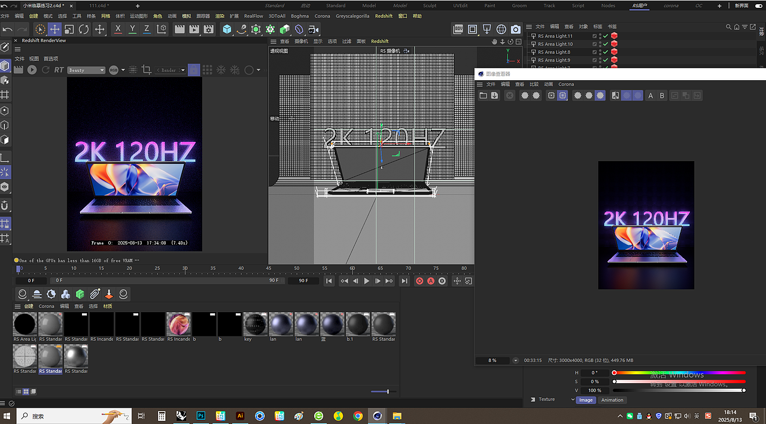
Task: Toggle layer checkbox for RS Area Light.9
Action: coord(594,60)
